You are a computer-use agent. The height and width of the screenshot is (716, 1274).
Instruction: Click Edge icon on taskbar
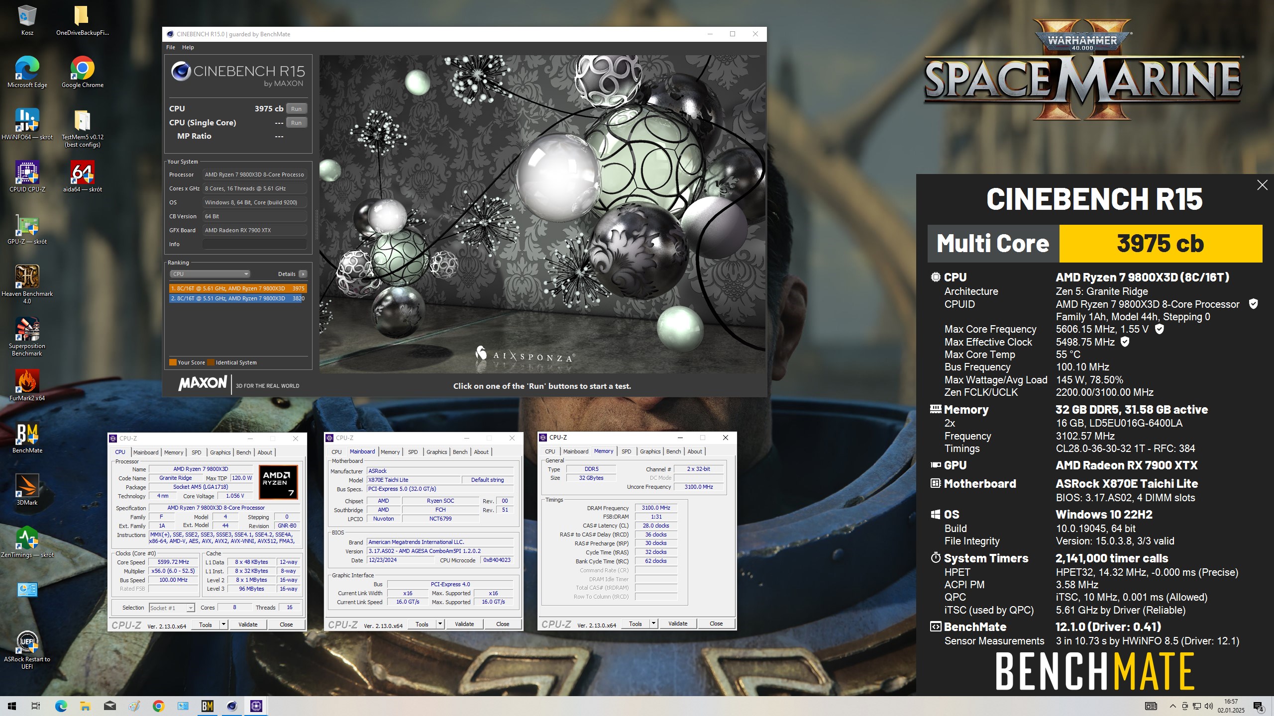(61, 706)
